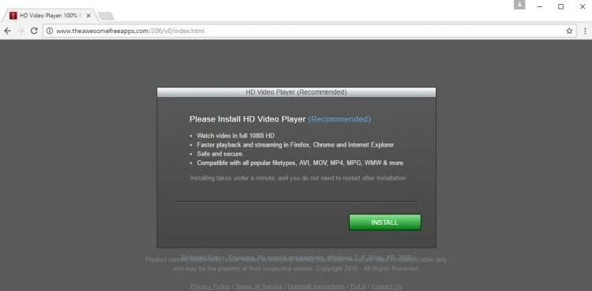
Task: Click the forward navigation arrow
Action: click(x=21, y=31)
